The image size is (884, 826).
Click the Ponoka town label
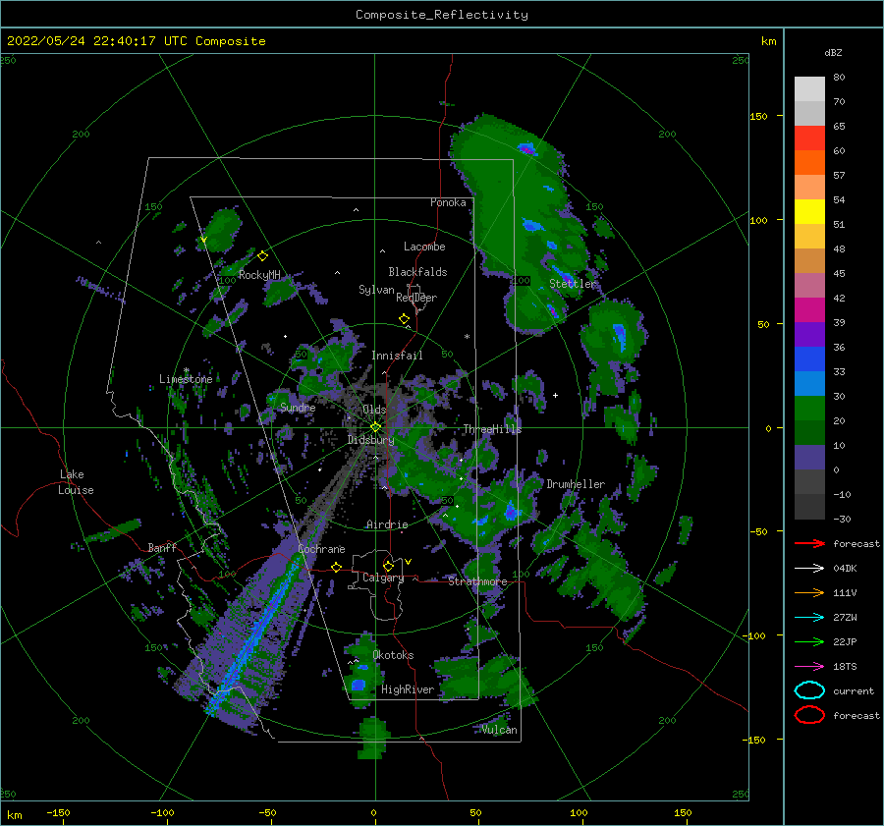[x=448, y=202]
